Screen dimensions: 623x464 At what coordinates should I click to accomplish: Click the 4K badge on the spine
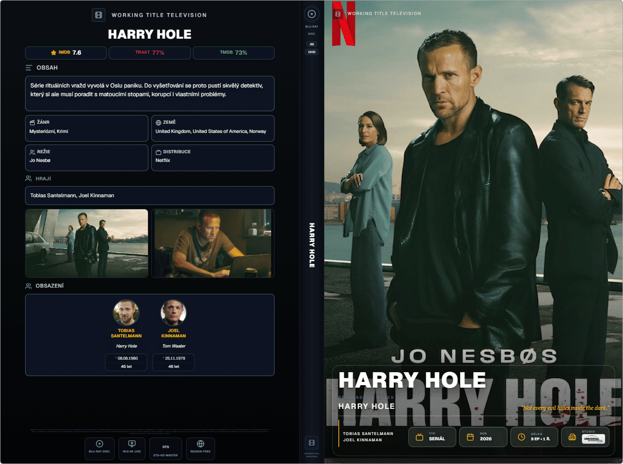click(x=312, y=44)
